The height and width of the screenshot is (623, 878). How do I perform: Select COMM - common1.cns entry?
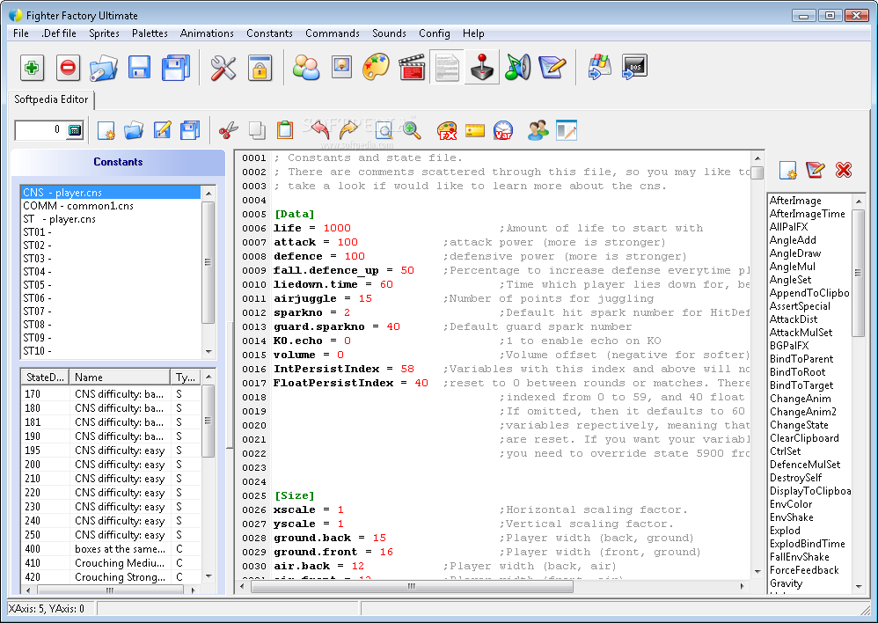tap(111, 206)
